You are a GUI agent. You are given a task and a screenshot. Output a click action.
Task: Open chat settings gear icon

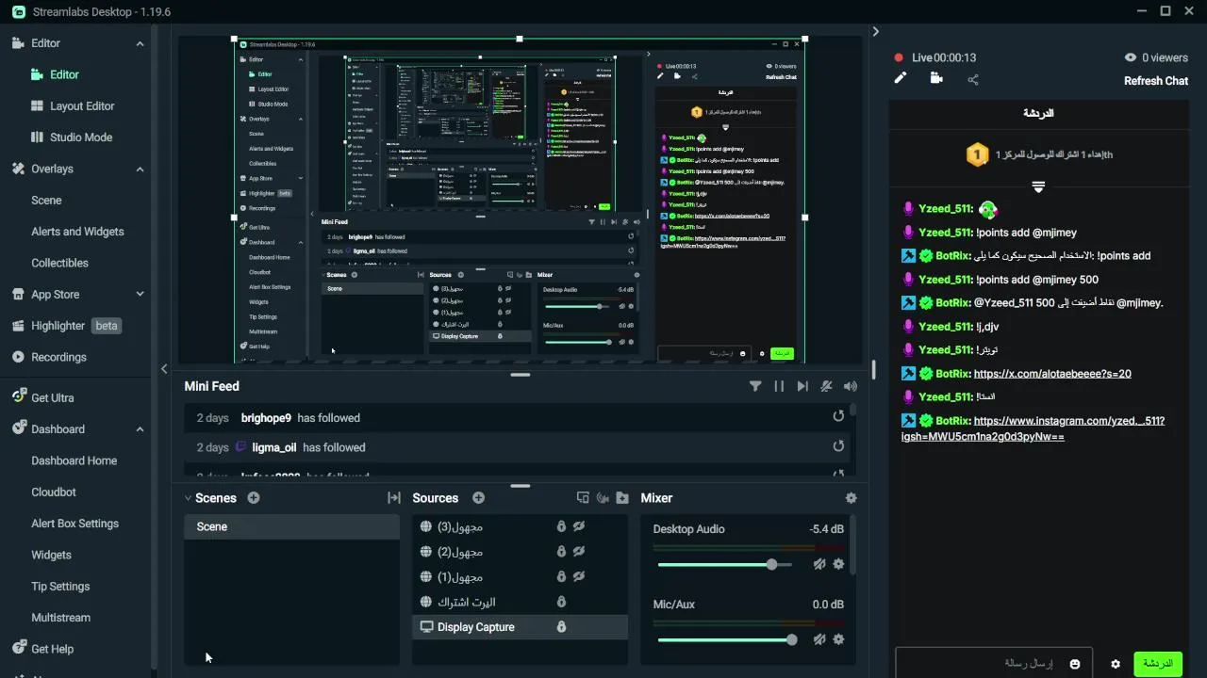[1116, 664]
